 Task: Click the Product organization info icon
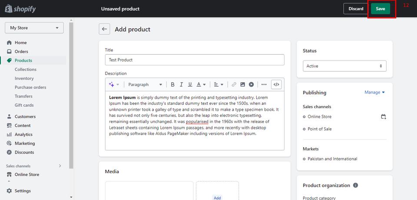[355, 185]
